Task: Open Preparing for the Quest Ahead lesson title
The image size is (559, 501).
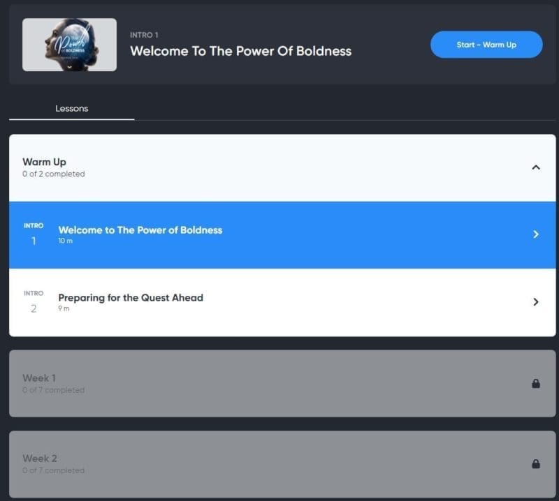Action: pyautogui.click(x=131, y=298)
